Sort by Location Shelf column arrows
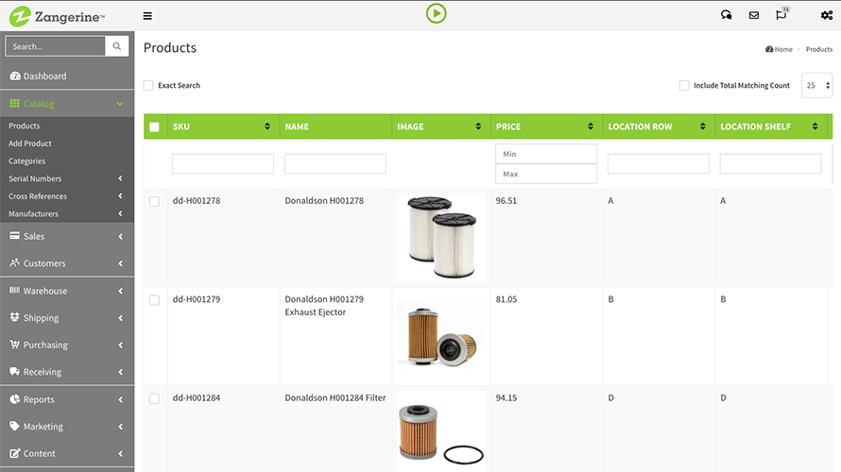Screen dimensions: 841x472 click(x=815, y=126)
